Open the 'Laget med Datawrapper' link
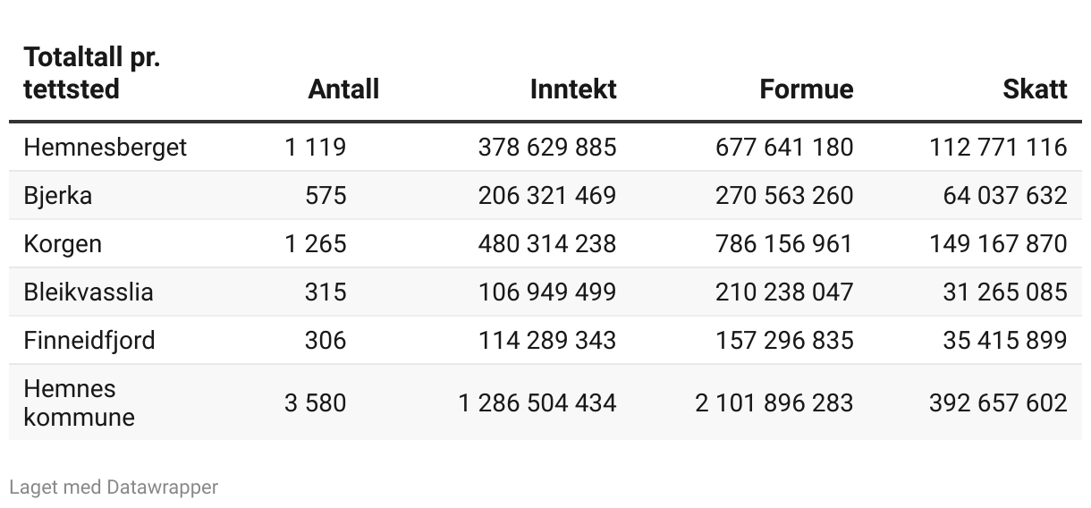Image resolution: width=1091 pixels, height=508 pixels. coord(114,487)
